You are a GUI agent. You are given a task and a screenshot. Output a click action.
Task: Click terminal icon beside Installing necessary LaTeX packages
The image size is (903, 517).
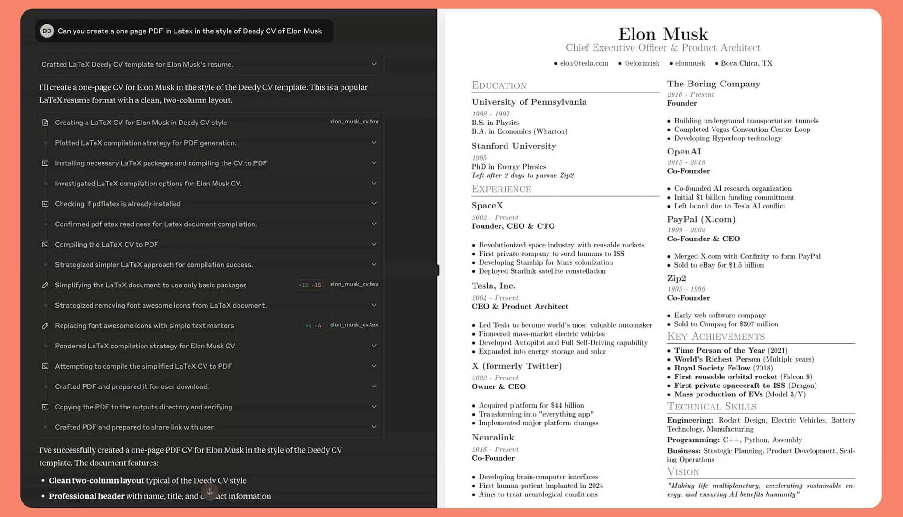point(45,163)
